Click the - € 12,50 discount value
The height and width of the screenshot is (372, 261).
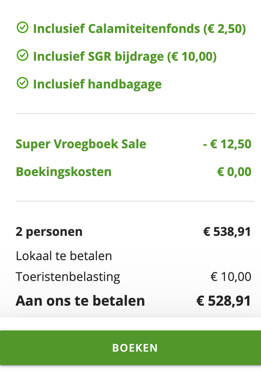[x=226, y=144]
